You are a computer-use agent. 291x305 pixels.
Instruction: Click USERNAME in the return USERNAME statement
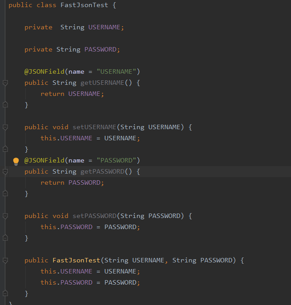[x=84, y=94]
